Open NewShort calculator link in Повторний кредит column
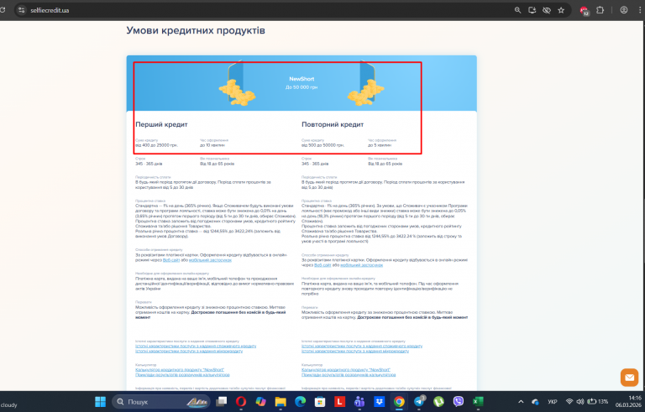The height and width of the screenshot is (412, 645). tap(345, 370)
